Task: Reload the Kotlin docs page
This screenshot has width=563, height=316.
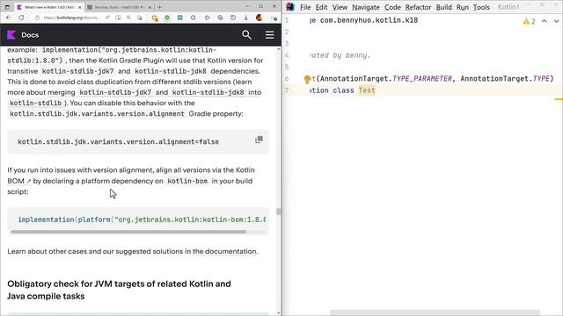Action: click(21, 18)
